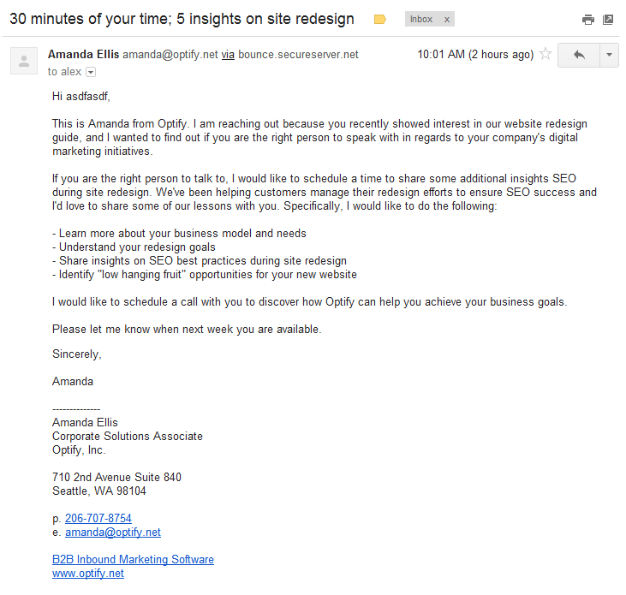Open the amanda@optify.net link in signature
This screenshot has width=626, height=595.
coord(113,532)
